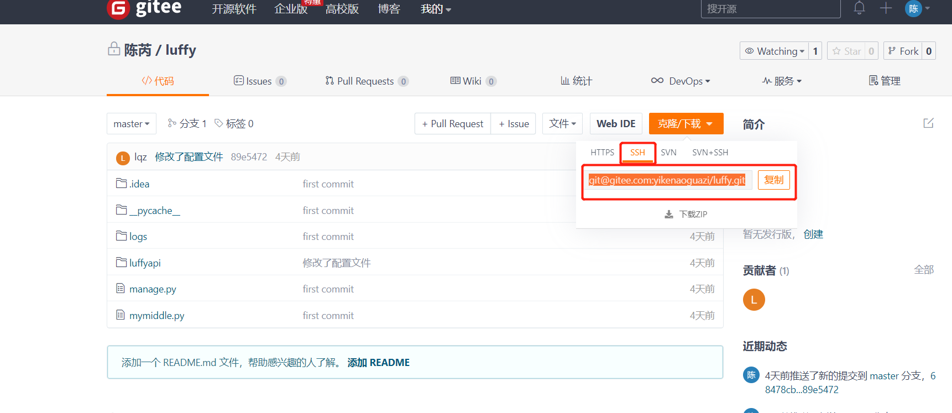Open the master branch dropdown
Image resolution: width=952 pixels, height=413 pixels.
coord(132,124)
